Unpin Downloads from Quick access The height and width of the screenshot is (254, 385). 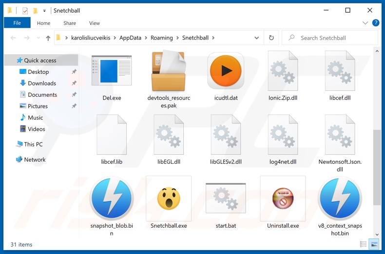(x=74, y=83)
